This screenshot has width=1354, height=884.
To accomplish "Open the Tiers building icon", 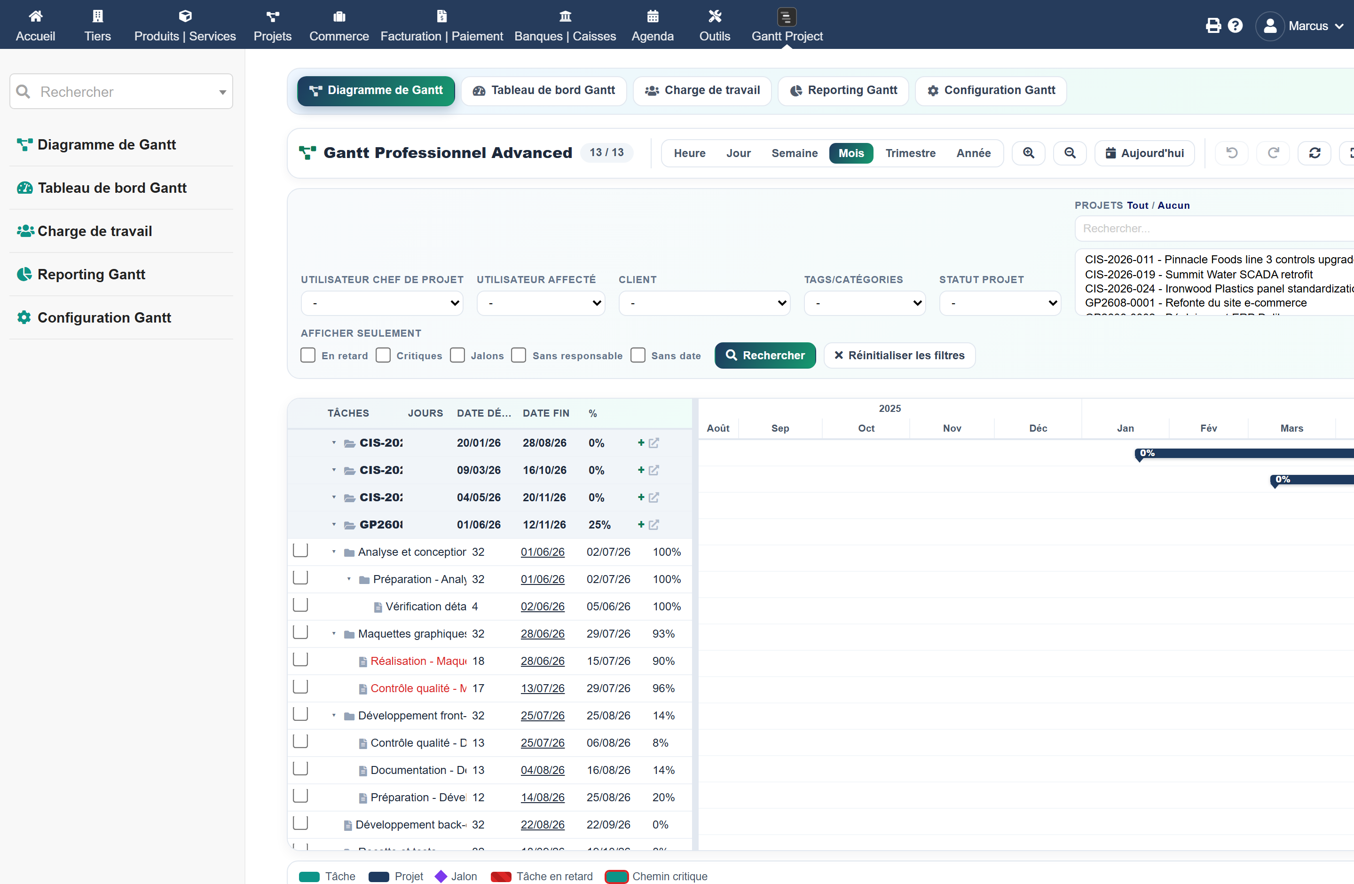I will pyautogui.click(x=98, y=16).
